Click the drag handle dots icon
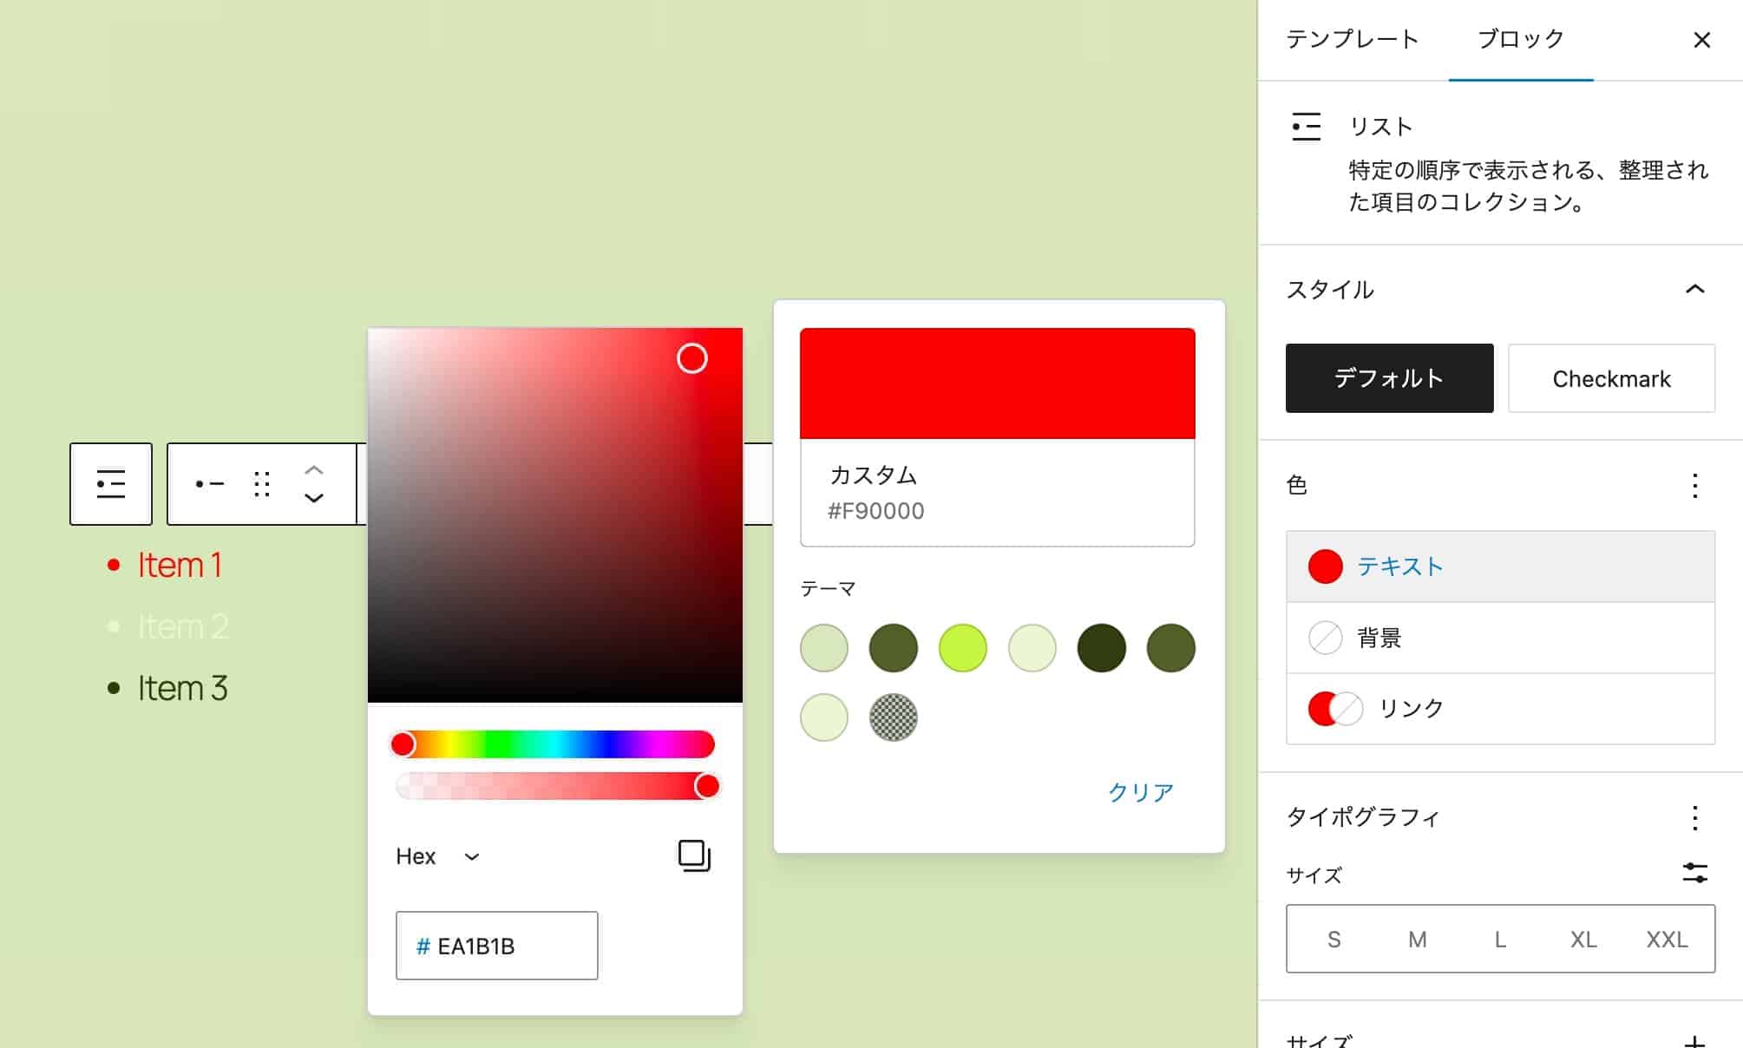The image size is (1743, 1048). (x=262, y=484)
